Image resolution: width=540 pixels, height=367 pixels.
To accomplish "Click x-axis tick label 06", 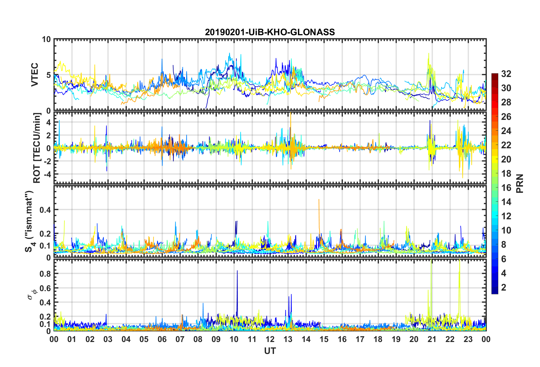I will coord(162,339).
